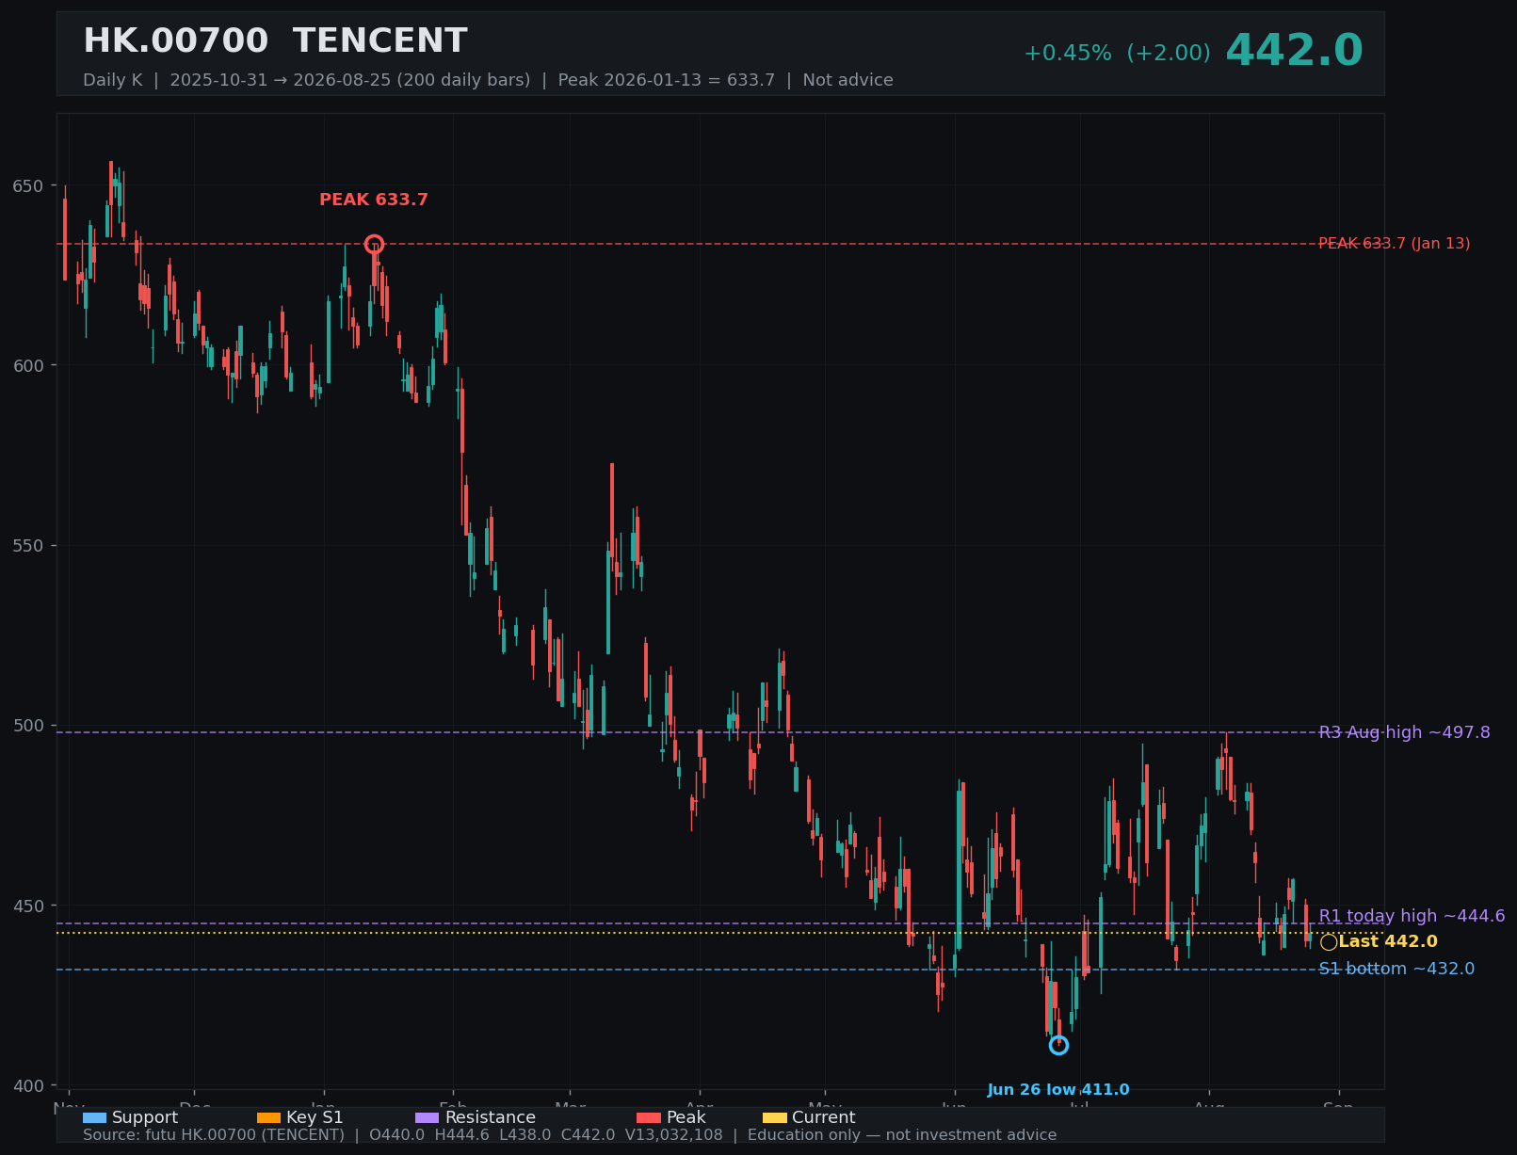Click "Education only — not investment advice" disclaimer

[x=902, y=1135]
